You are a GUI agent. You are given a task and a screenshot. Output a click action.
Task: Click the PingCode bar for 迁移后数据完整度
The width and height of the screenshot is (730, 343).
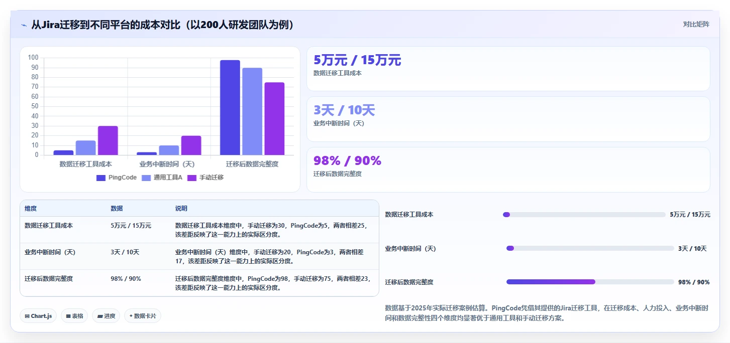pos(230,107)
